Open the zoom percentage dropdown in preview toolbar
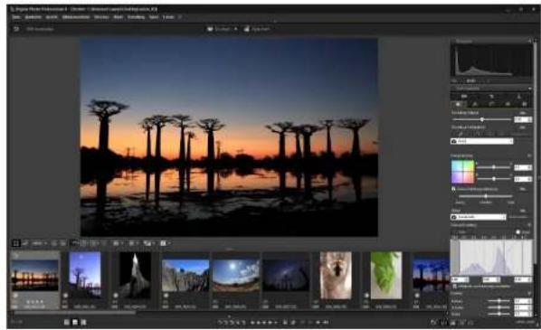Screen dimensions: 541x330 point(39,243)
